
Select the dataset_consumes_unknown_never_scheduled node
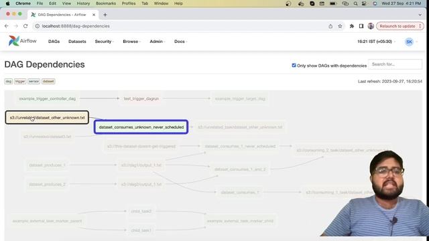pos(141,127)
